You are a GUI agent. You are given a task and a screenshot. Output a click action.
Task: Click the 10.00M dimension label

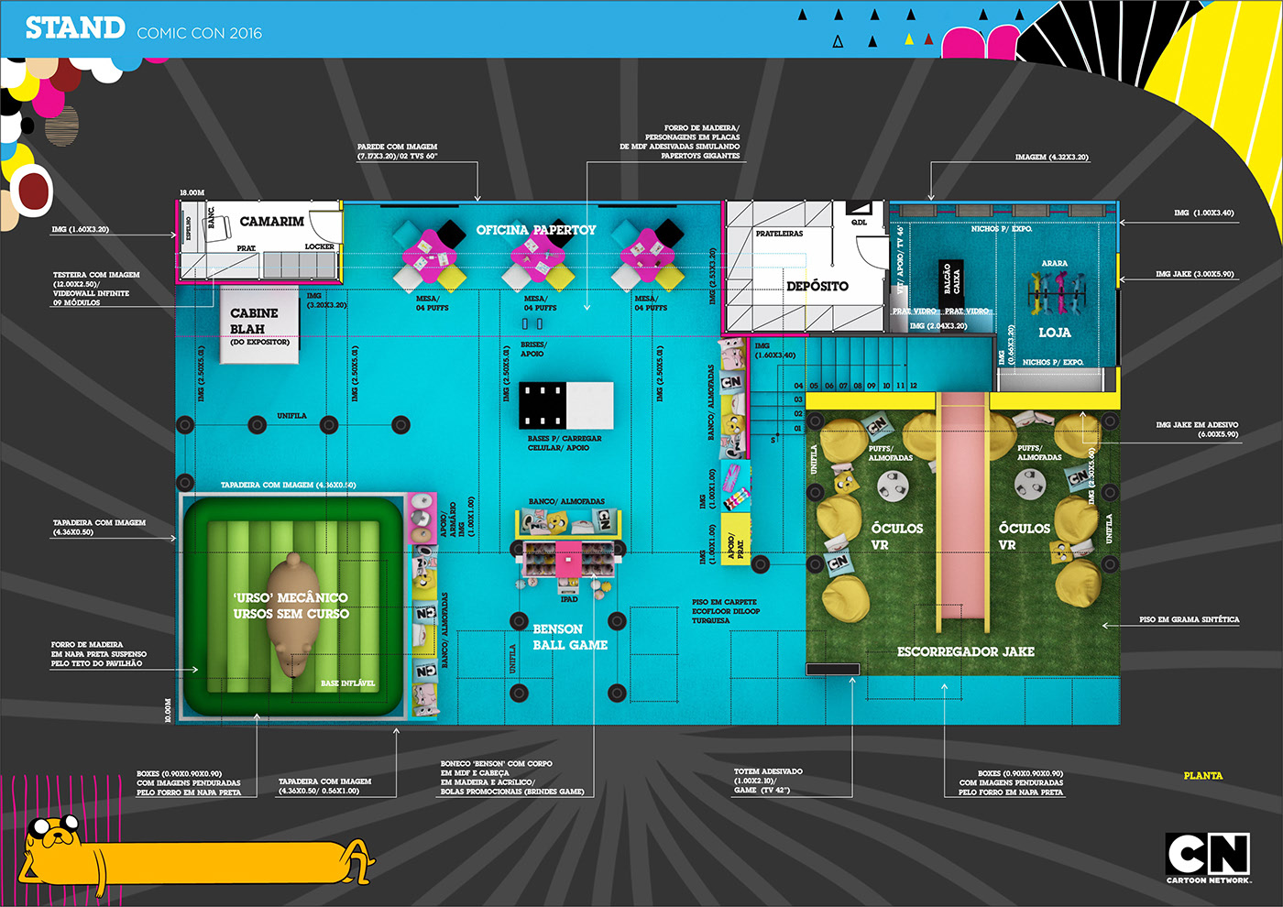[168, 711]
